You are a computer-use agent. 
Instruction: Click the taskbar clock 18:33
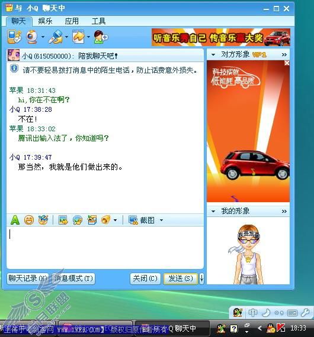click(298, 328)
